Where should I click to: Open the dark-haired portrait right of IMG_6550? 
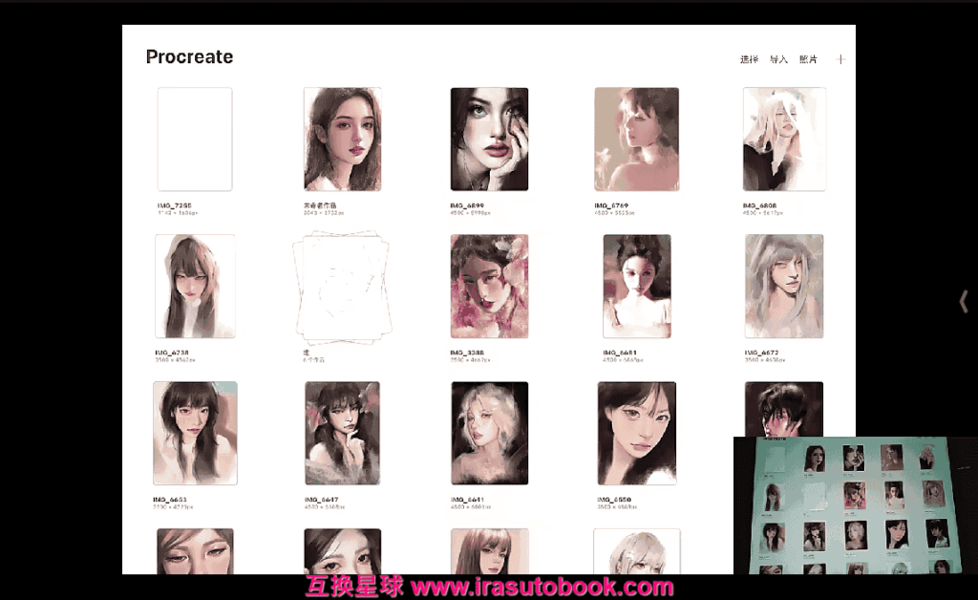[784, 409]
